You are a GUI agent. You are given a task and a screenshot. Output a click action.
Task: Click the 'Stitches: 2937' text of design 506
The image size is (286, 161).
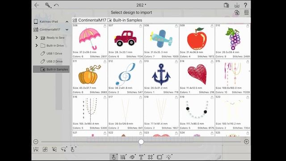(98, 57)
